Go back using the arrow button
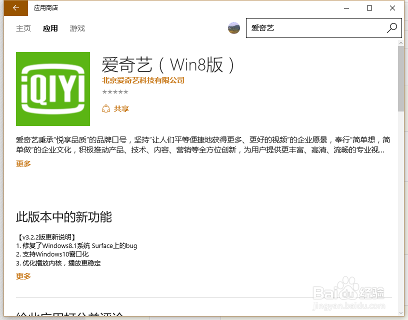This screenshot has height=320, width=408. tap(16, 8)
